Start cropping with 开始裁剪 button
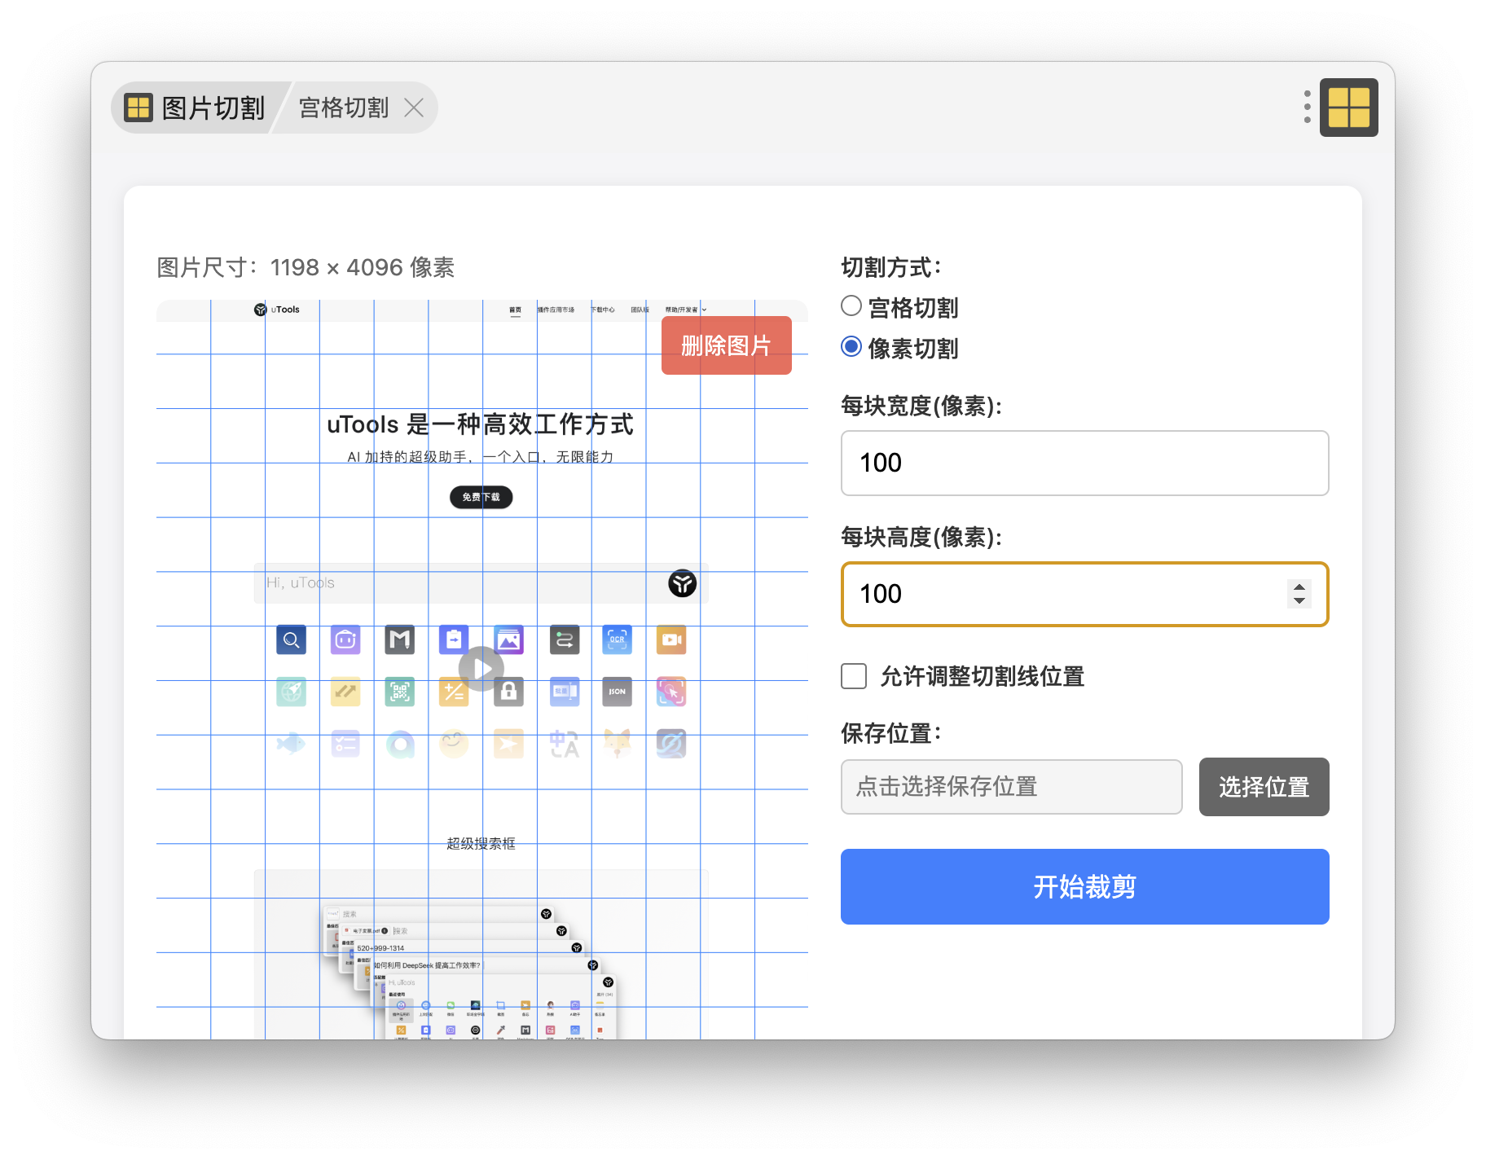The height and width of the screenshot is (1160, 1486). click(x=1084, y=886)
